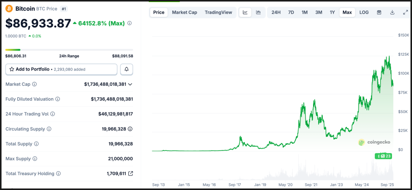Toggle LOG scale on chart
The width and height of the screenshot is (412, 190).
(x=364, y=12)
